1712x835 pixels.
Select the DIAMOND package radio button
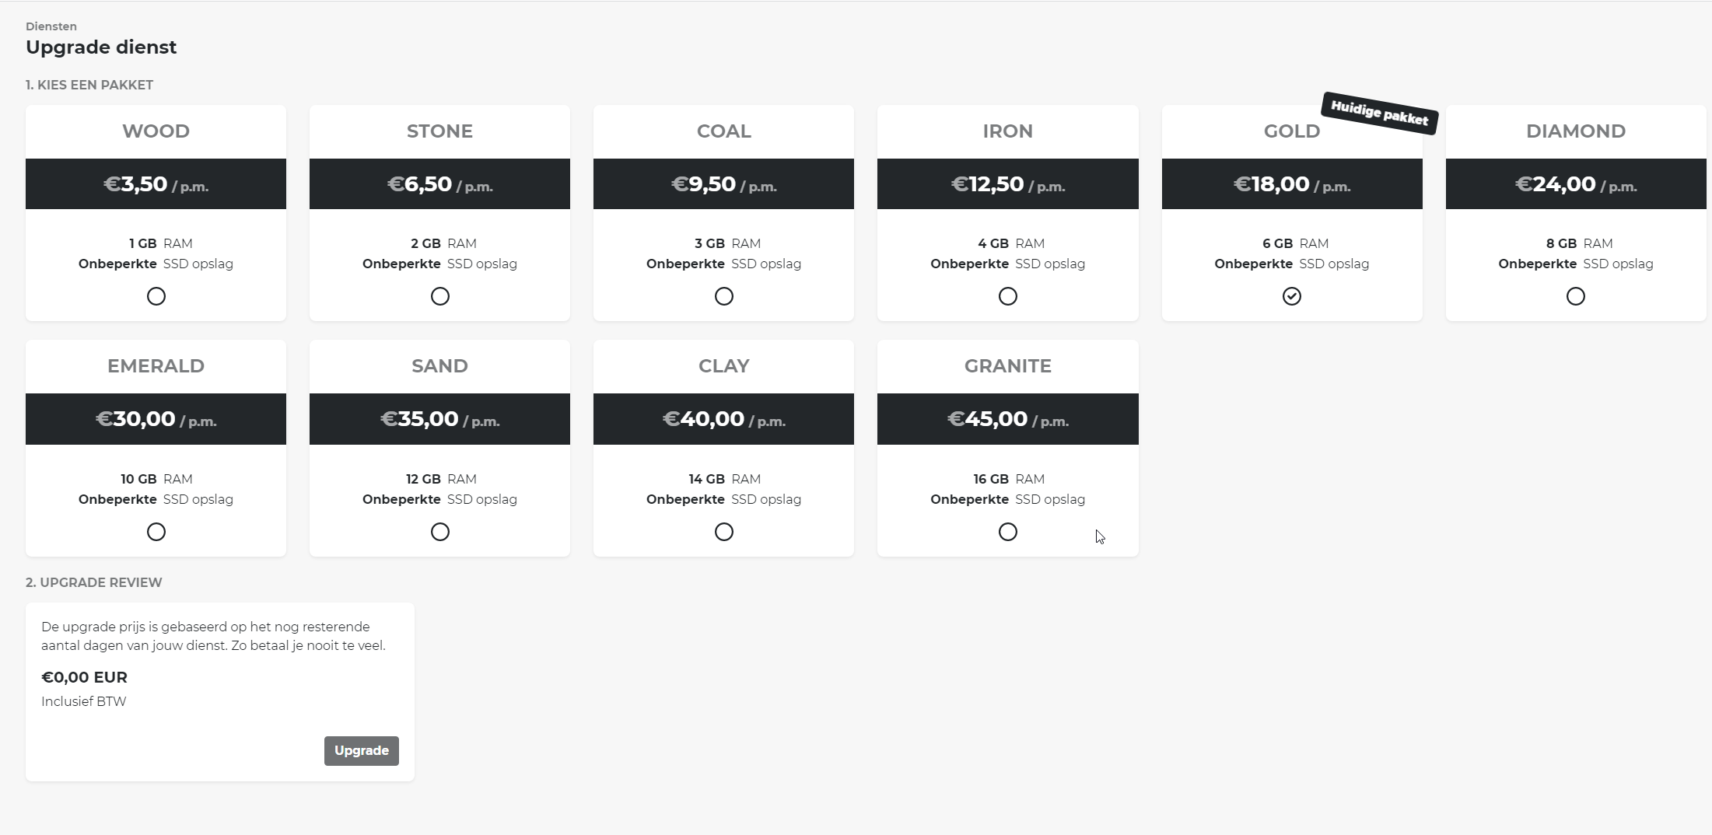pos(1575,296)
